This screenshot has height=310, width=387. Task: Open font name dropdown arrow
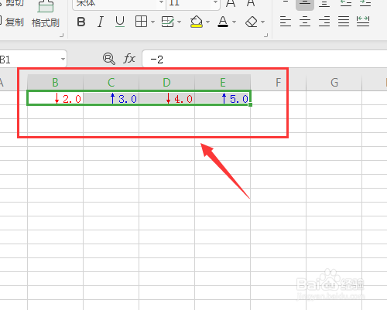pos(161,2)
